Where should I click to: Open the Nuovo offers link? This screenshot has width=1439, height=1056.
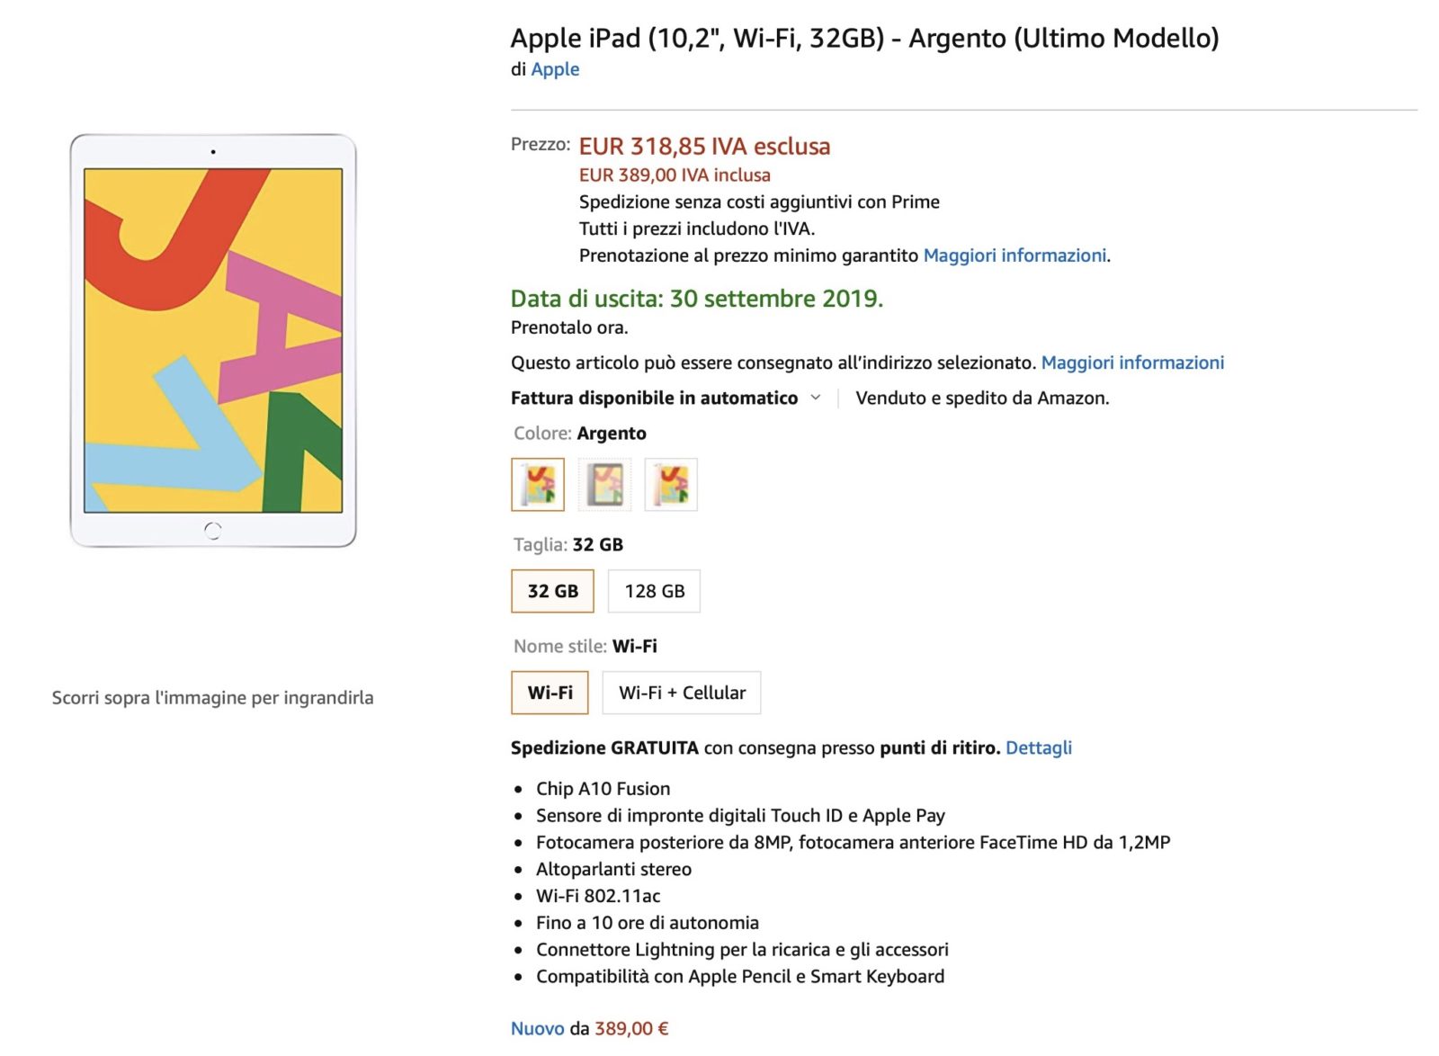(536, 1028)
